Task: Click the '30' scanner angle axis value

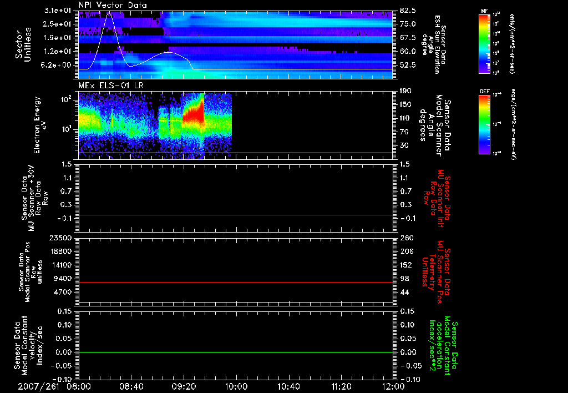Action: click(404, 146)
